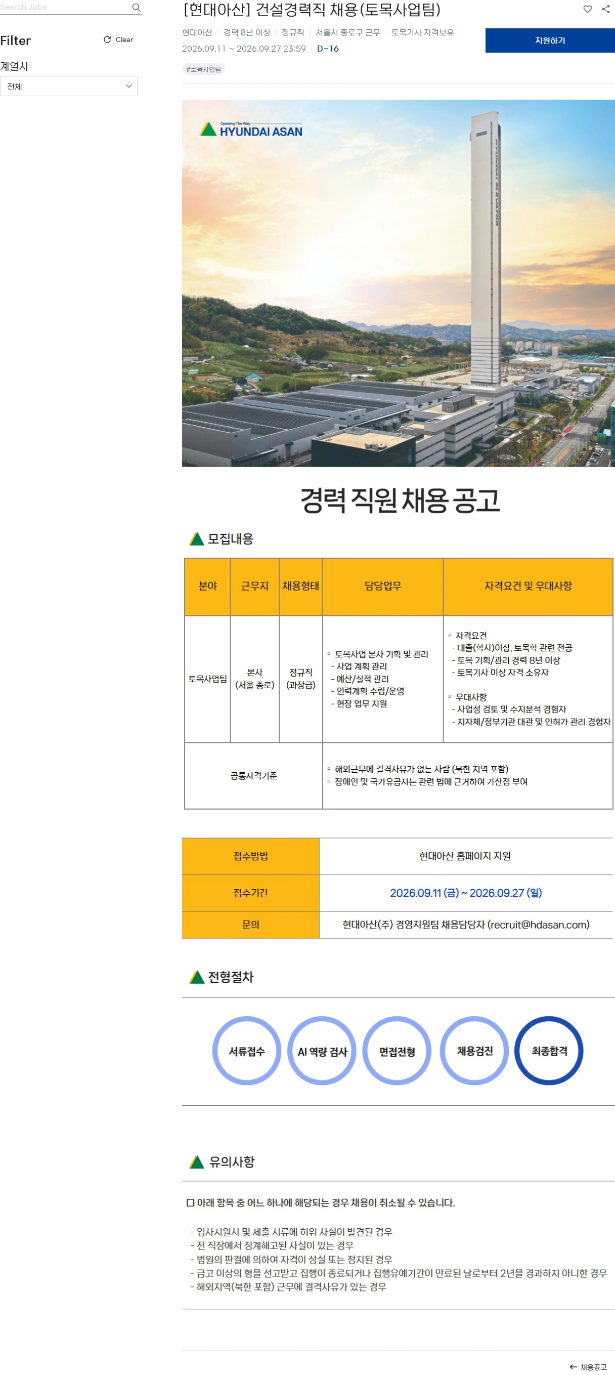This screenshot has height=1375, width=615.
Task: Click the 2026.09.11 (금) ~ 2026.09.27 (일) period
Action: [466, 893]
